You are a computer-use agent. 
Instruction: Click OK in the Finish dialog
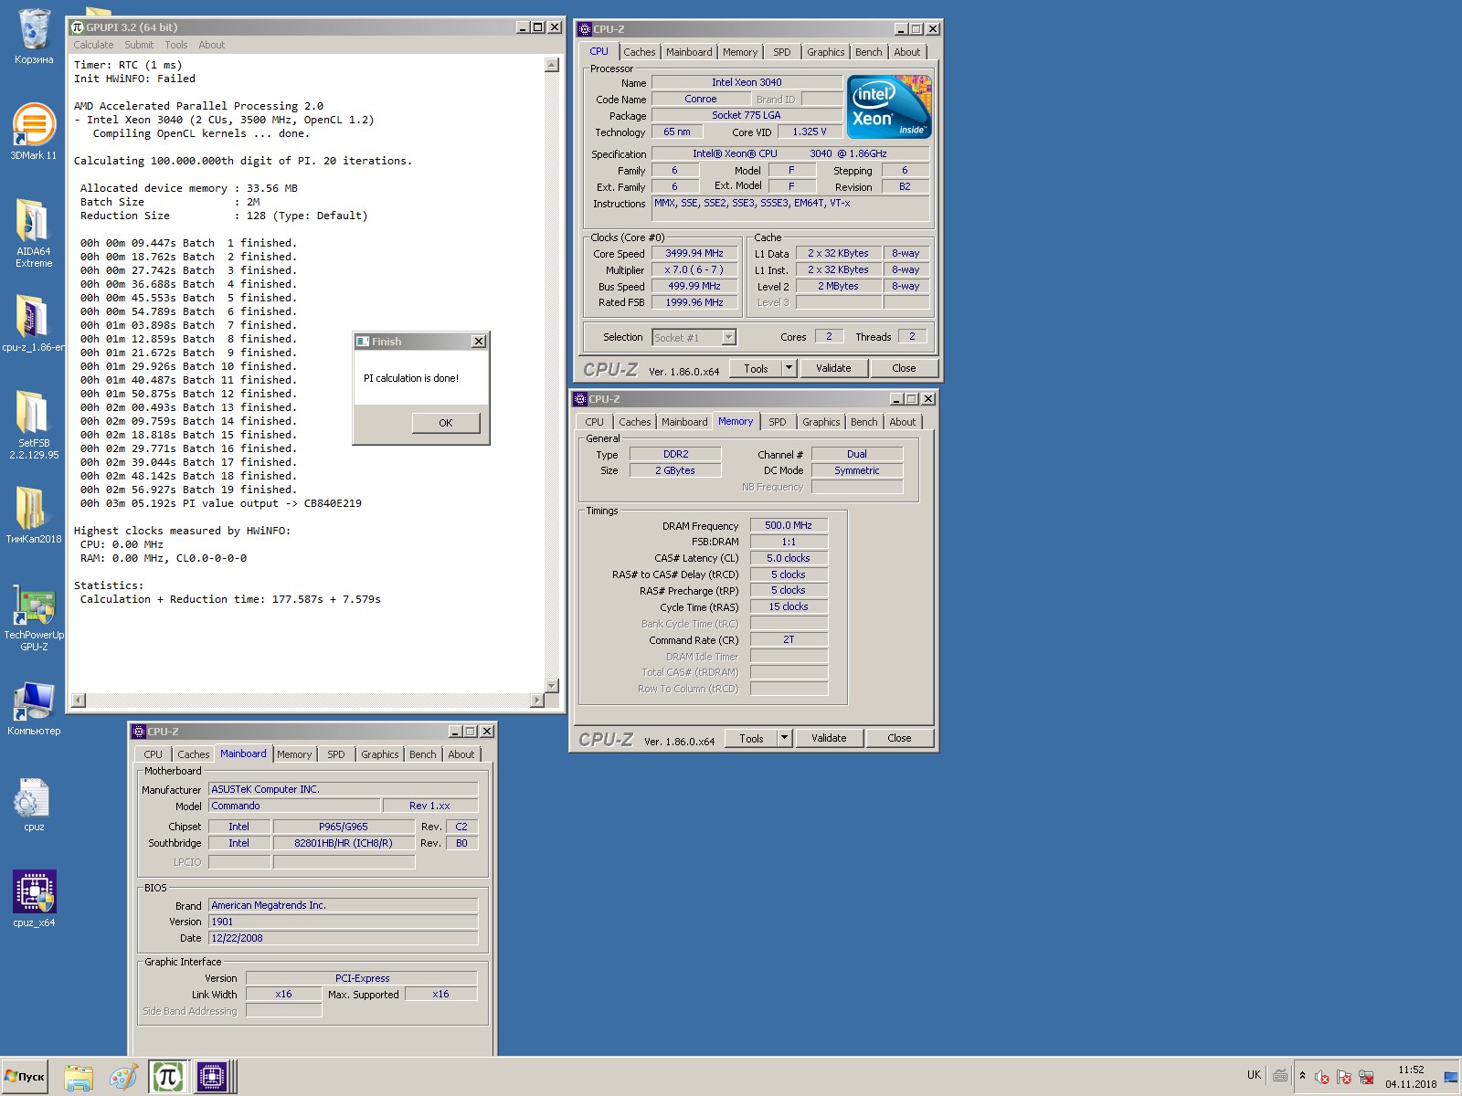pos(446,423)
